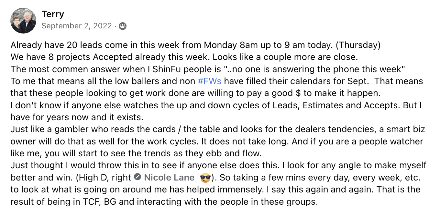
Task: Click the September 2, 2022 post date
Action: coord(77,26)
